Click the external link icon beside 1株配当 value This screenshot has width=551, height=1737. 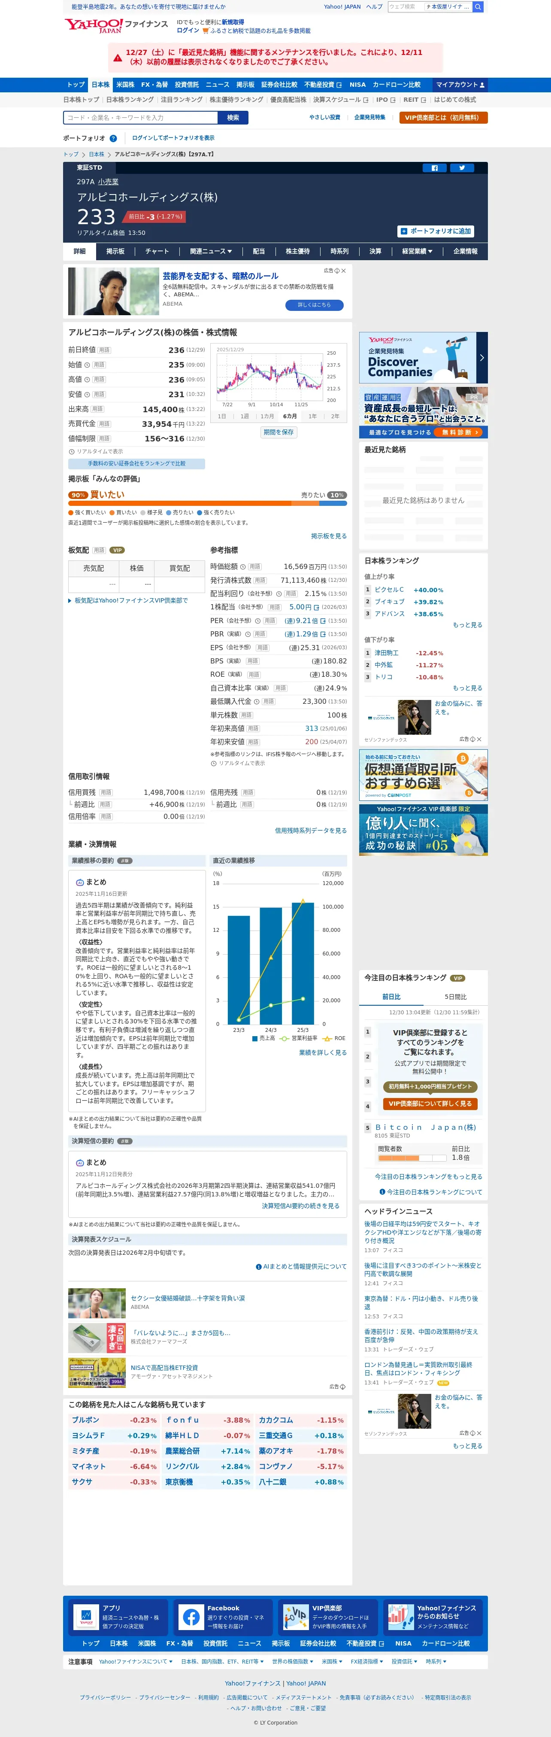[x=317, y=608]
